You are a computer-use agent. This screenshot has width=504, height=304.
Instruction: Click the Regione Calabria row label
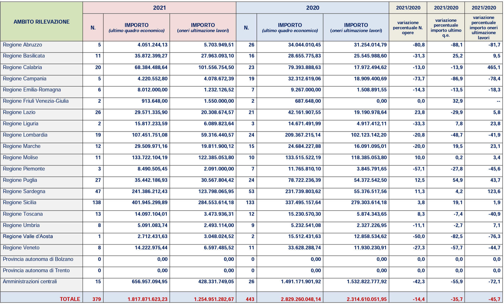(22, 67)
